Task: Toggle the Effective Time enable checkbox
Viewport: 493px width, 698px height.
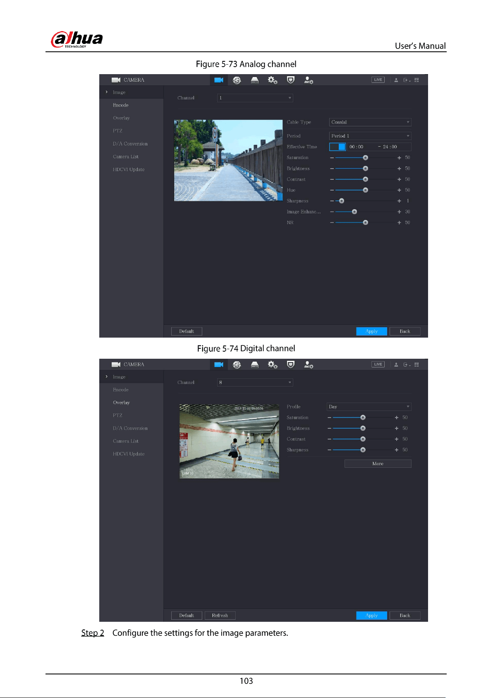Action: click(337, 147)
